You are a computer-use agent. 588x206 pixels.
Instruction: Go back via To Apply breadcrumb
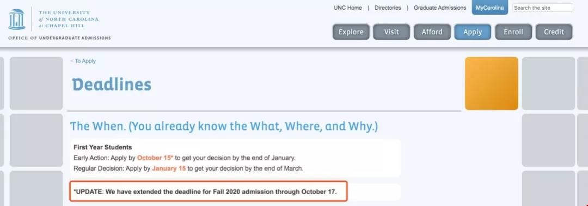(83, 61)
